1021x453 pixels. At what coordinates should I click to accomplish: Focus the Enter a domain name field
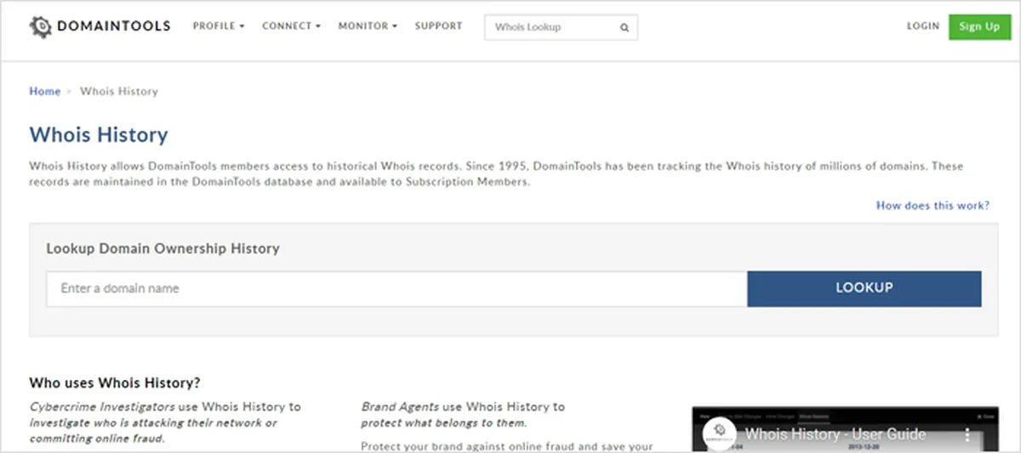pyautogui.click(x=396, y=289)
